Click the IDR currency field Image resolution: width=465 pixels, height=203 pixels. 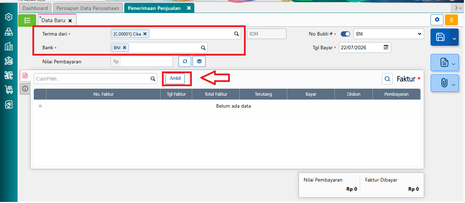pyautogui.click(x=266, y=34)
